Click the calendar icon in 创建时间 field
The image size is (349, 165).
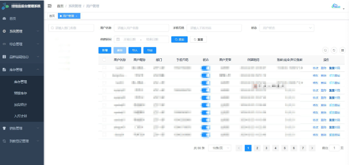point(118,39)
